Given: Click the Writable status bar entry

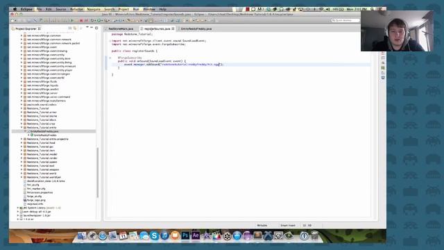Looking at the screenshot, I should coord(262,226).
